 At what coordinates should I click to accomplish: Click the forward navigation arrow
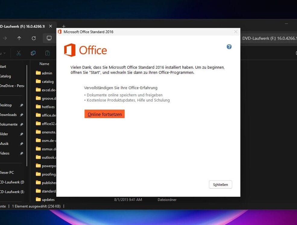tap(5, 38)
